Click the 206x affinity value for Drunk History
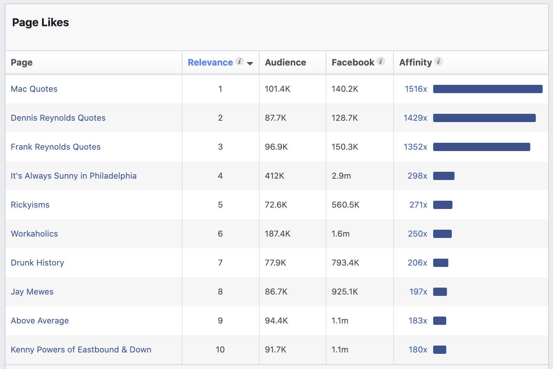Screen dimensions: 553x369 (417, 263)
